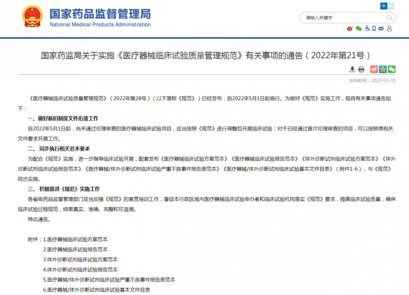Open attachment 3.体外诊断试剂临床试验方案范本
Viewport: 409px width, 295px height.
80,260
